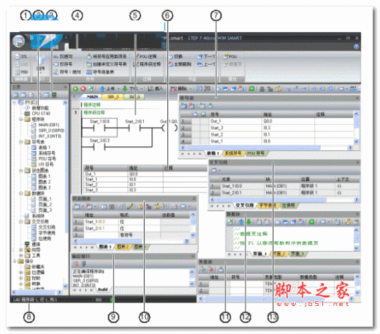Collapse the 程序块 tree folder
The height and width of the screenshot is (334, 380).
click(x=21, y=120)
